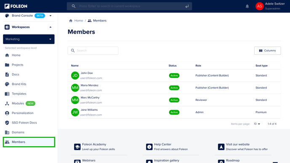Open SSO Foleon Docs in sidebar
This screenshot has height=163, width=290.
pos(24,123)
